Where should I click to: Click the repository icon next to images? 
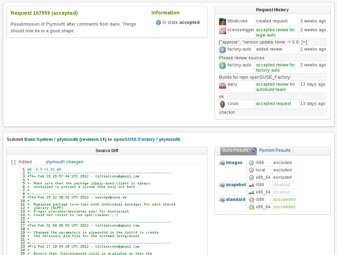(x=222, y=163)
